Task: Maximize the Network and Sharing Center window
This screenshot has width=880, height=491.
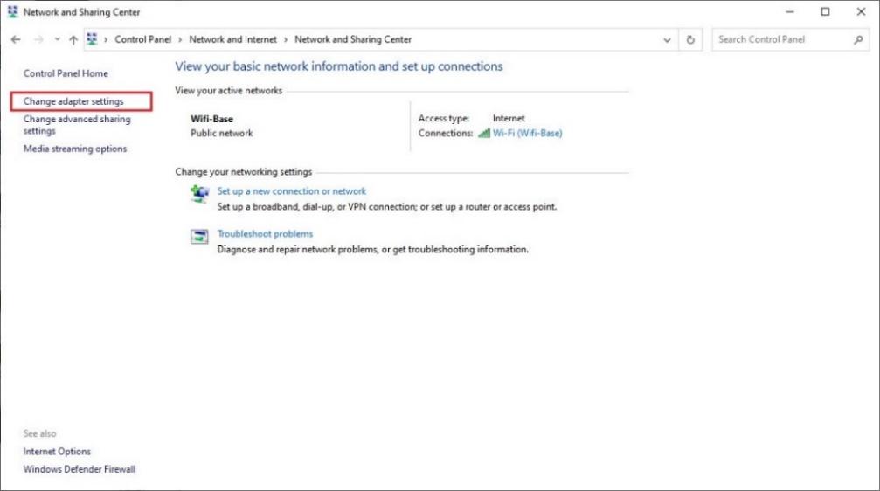Action: point(825,11)
